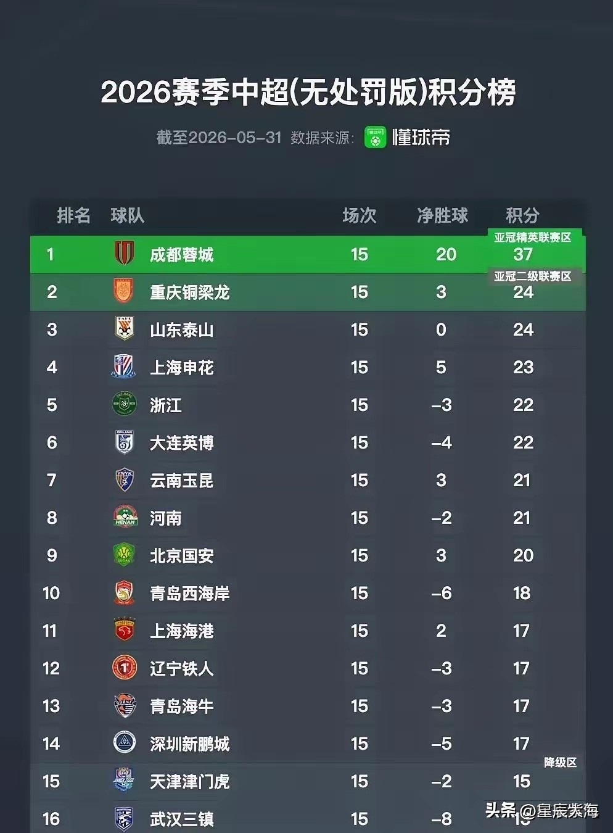The height and width of the screenshot is (833, 613).
Task: Select the 上海海港 red crest
Action: (x=125, y=630)
